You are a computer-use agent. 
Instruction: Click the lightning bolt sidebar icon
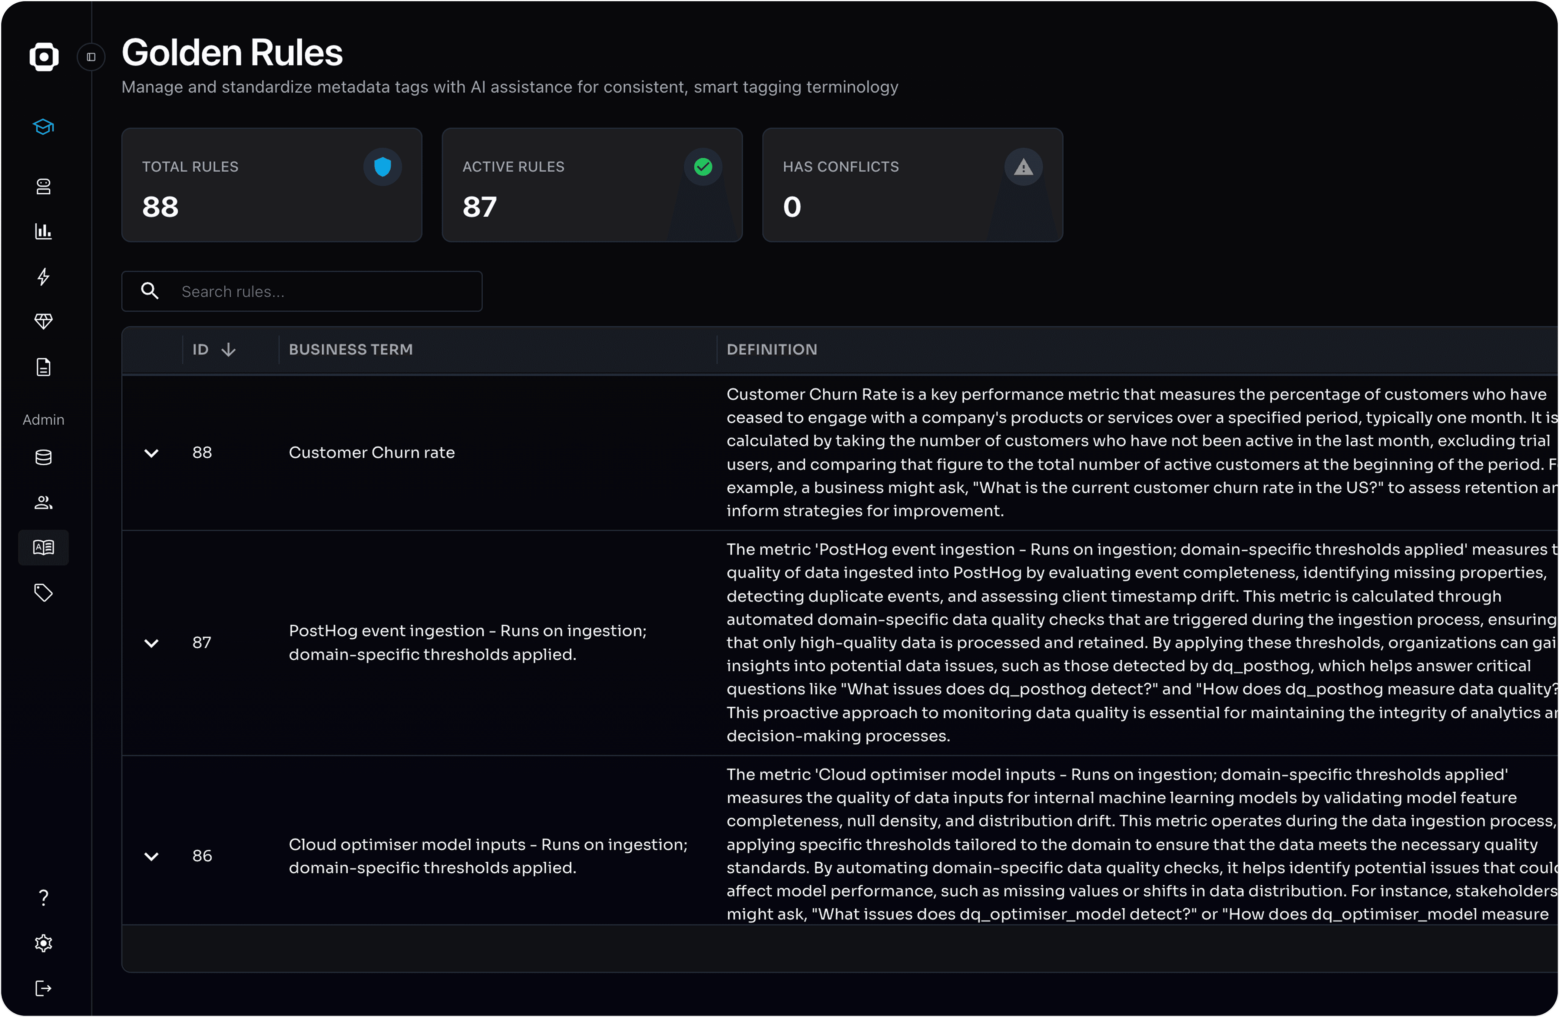(43, 276)
